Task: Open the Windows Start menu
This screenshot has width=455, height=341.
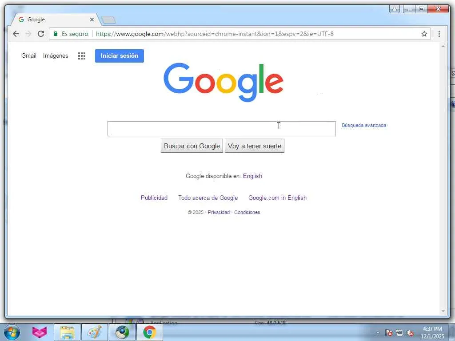Action: click(x=12, y=332)
